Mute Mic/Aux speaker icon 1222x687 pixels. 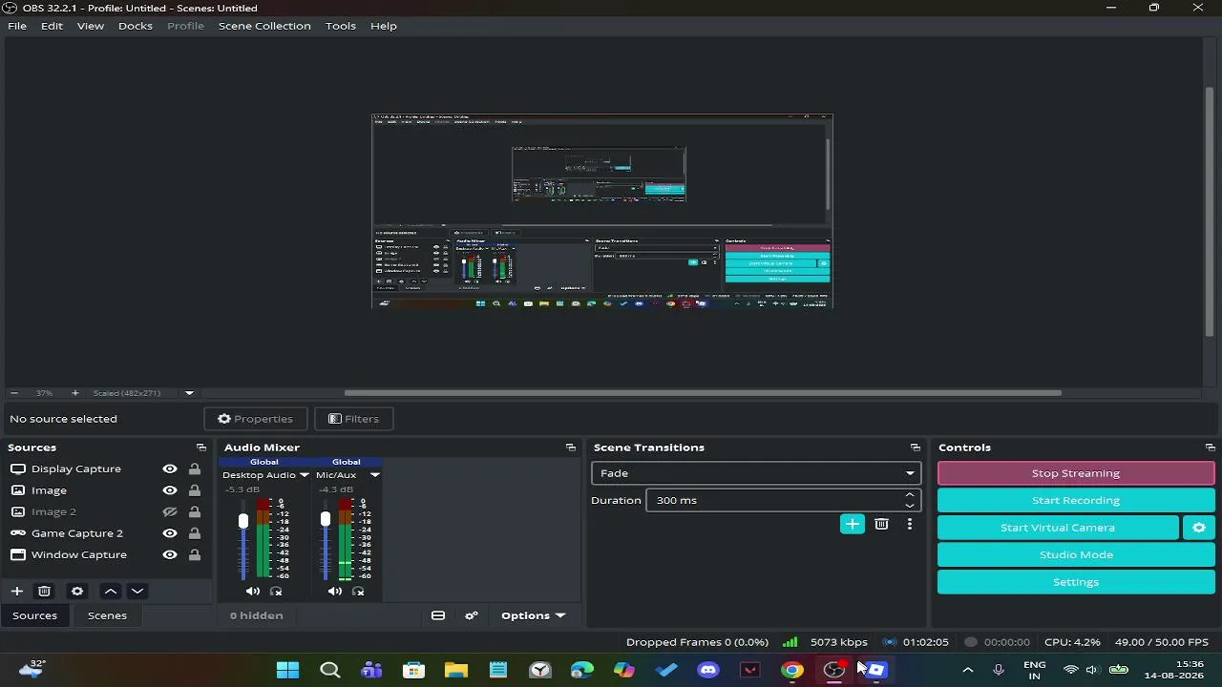tap(334, 592)
